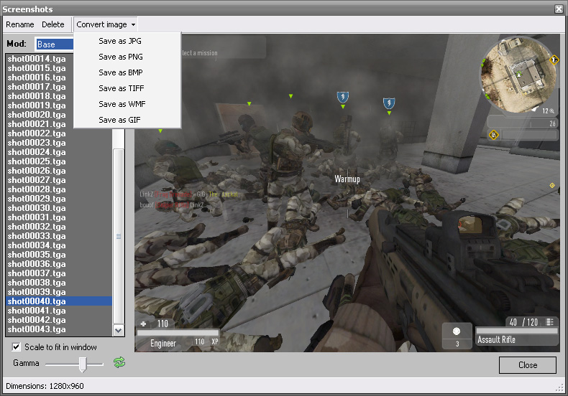Click the screenshot preview image
Viewport: 568px width, 396px height.
[347, 193]
